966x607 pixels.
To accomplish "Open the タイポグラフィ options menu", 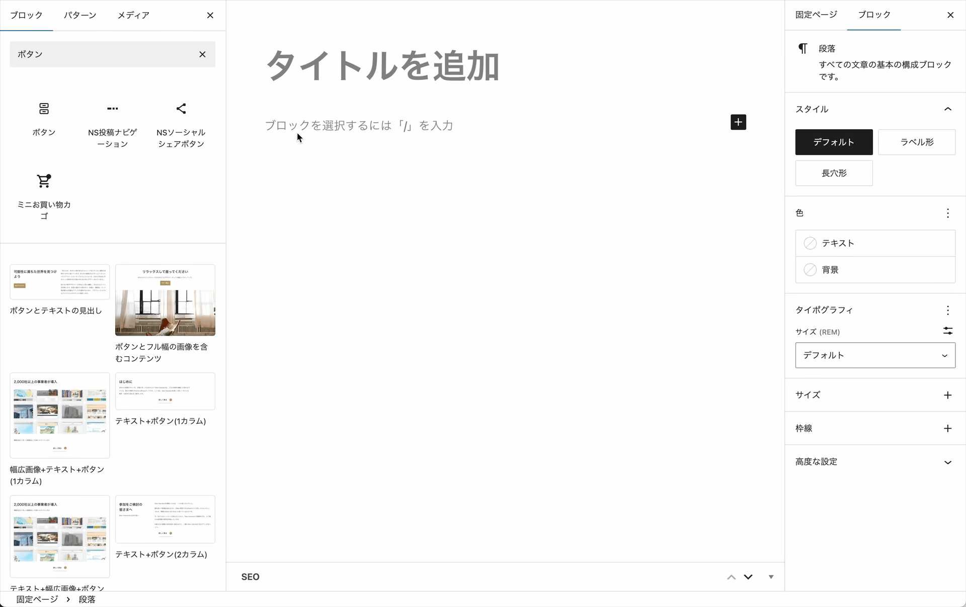I will point(948,310).
